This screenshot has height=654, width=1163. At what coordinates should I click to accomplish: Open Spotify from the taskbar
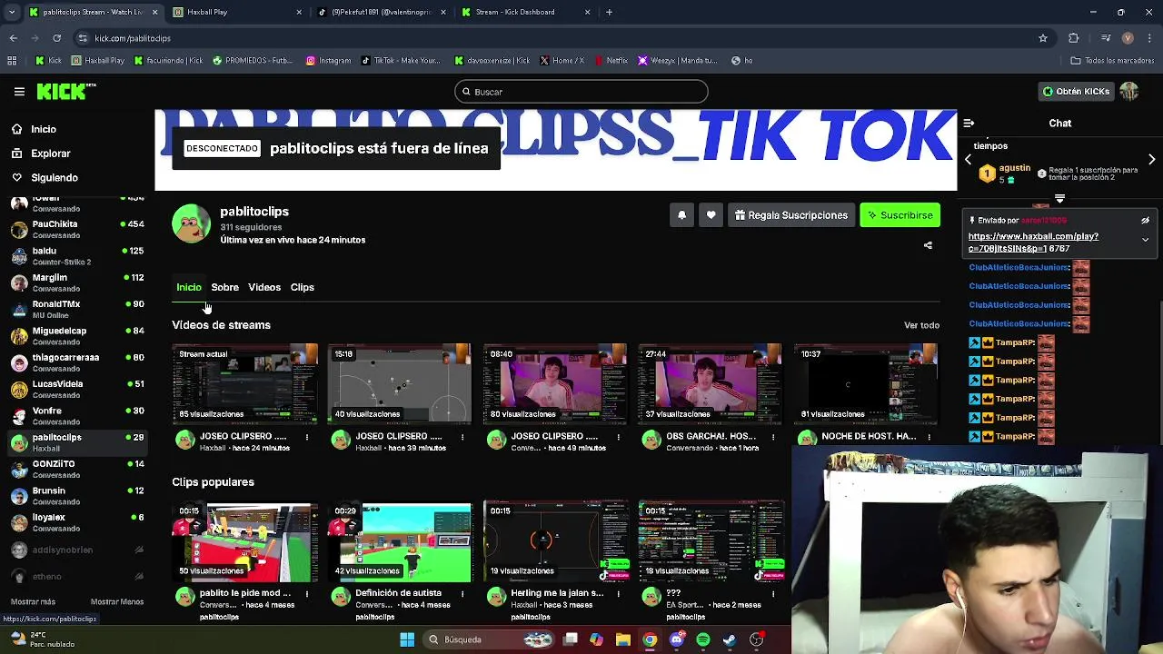pos(703,639)
